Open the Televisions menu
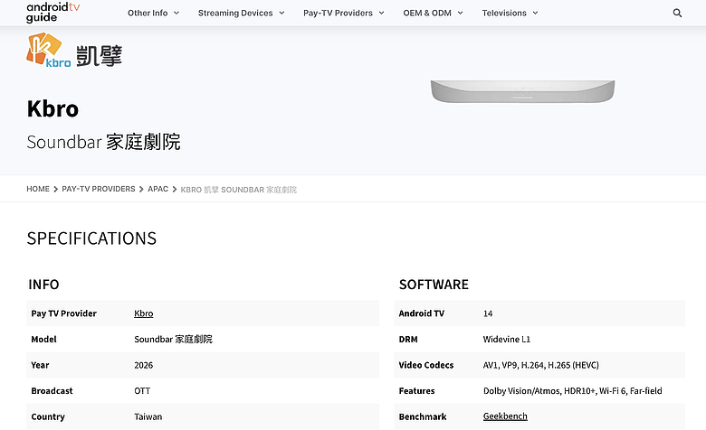The image size is (706, 430). [504, 13]
